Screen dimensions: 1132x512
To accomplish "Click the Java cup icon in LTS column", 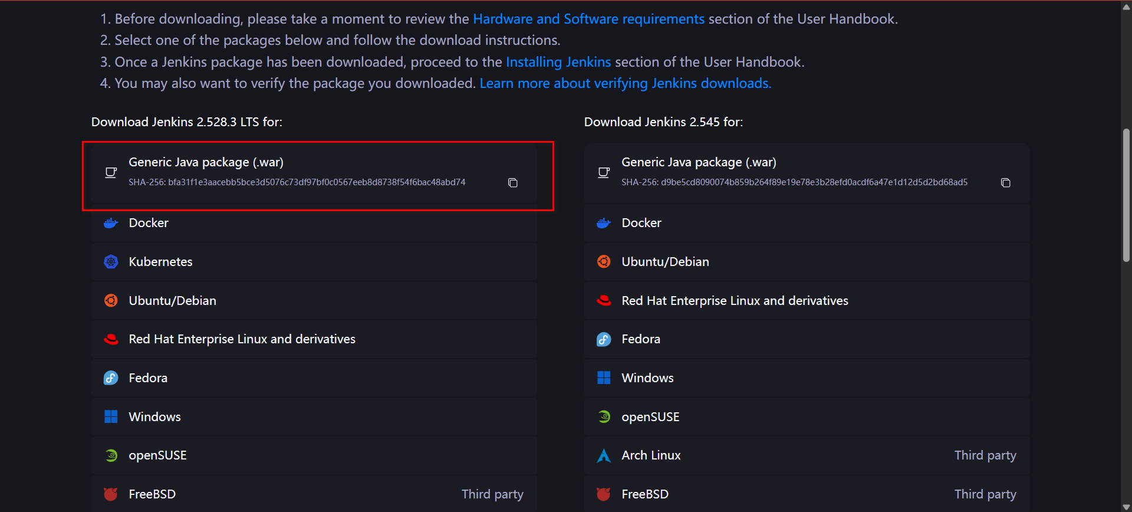I will (x=111, y=172).
